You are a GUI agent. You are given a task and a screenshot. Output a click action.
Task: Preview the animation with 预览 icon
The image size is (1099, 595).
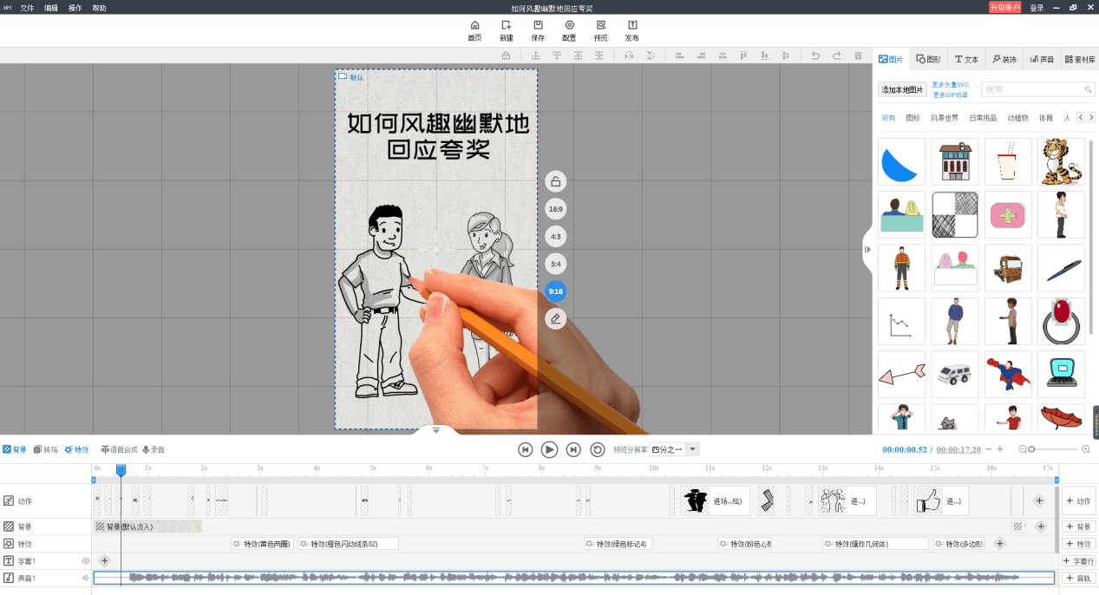601,31
